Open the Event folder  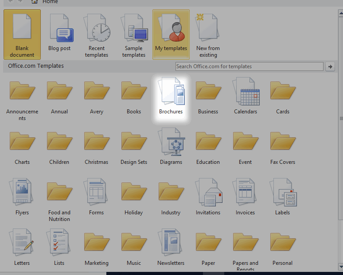tap(245, 147)
